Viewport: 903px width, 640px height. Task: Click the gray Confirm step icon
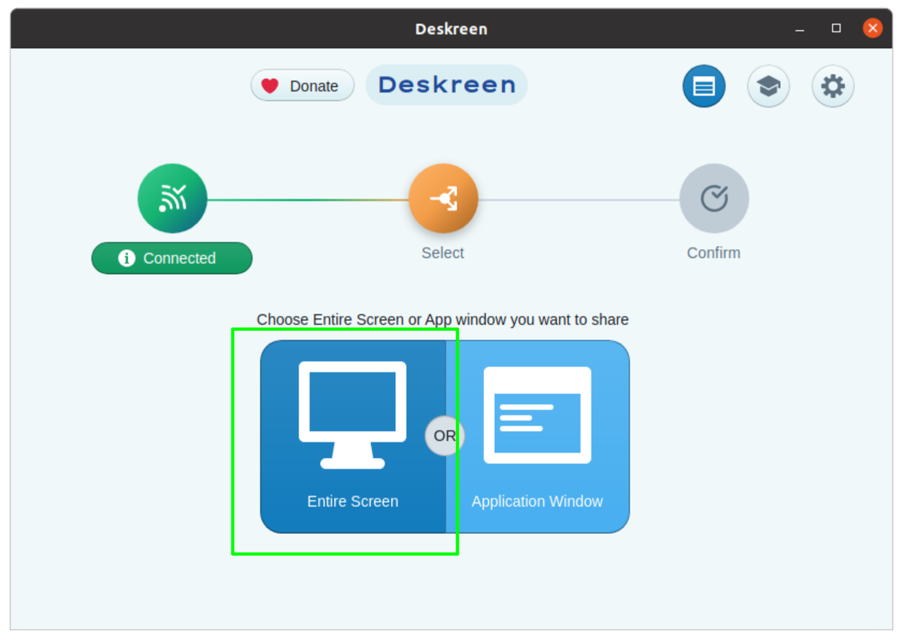(x=713, y=198)
